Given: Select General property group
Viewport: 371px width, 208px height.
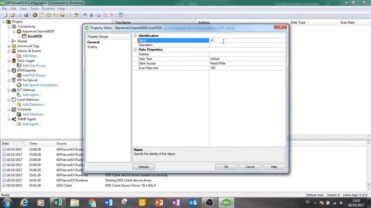Looking at the screenshot, I should (x=93, y=42).
